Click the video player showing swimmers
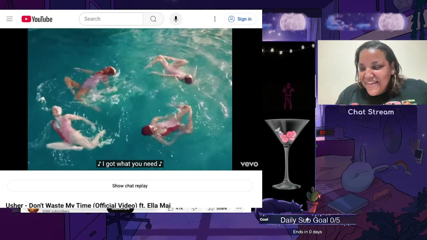The height and width of the screenshot is (240, 427). click(130, 99)
